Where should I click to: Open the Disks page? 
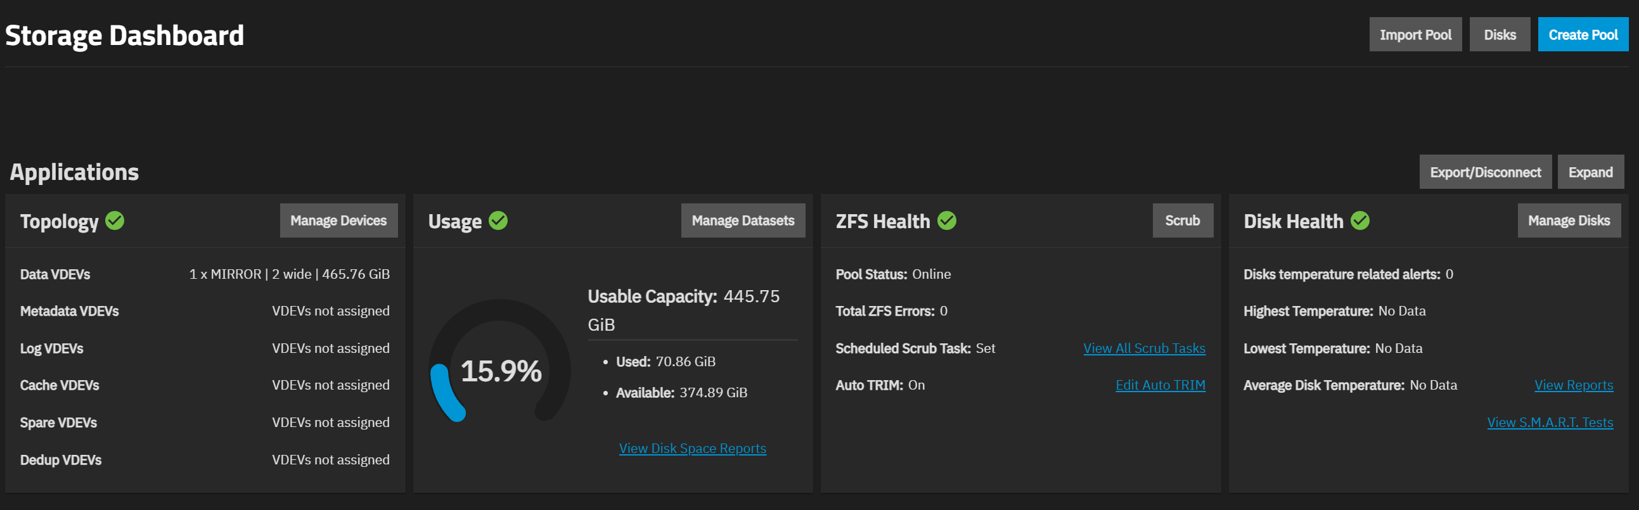1499,35
